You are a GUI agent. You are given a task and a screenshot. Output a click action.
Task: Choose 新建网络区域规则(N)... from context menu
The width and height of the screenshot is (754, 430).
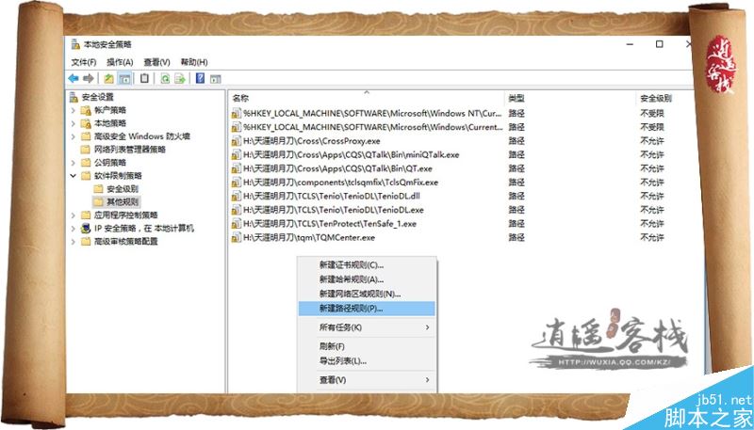pyautogui.click(x=367, y=295)
